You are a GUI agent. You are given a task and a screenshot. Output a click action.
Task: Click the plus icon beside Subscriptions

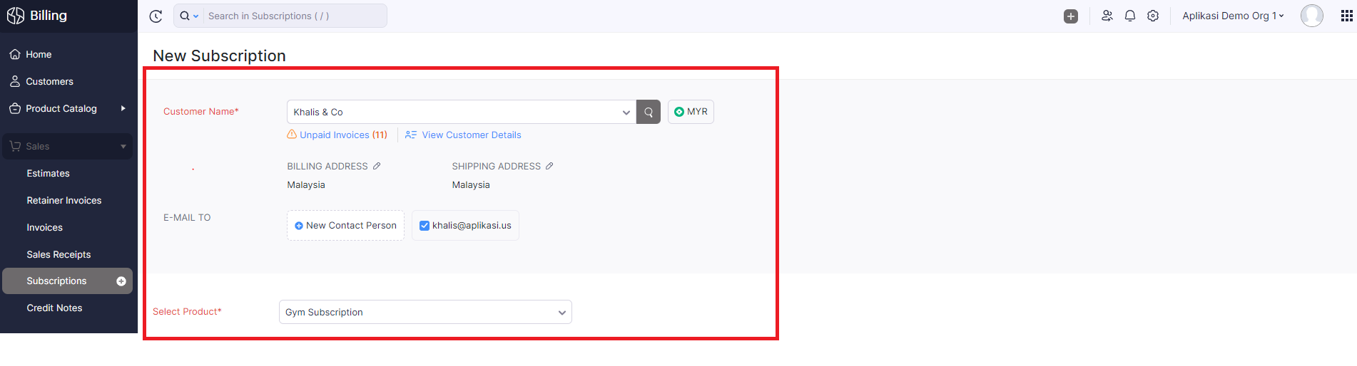(x=121, y=281)
